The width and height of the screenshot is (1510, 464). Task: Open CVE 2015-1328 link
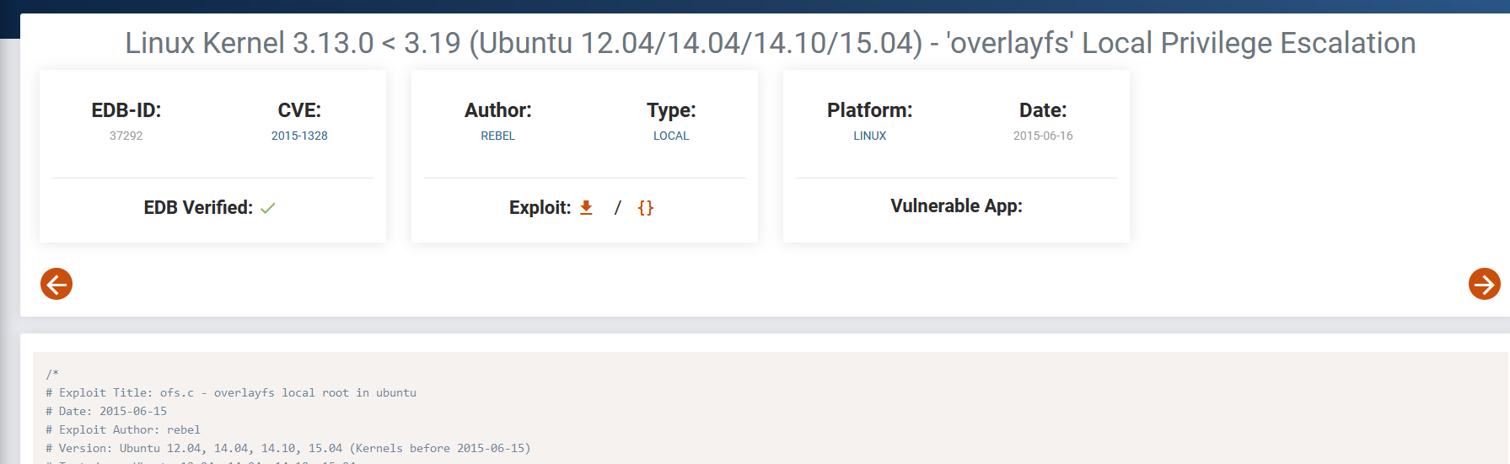point(299,136)
